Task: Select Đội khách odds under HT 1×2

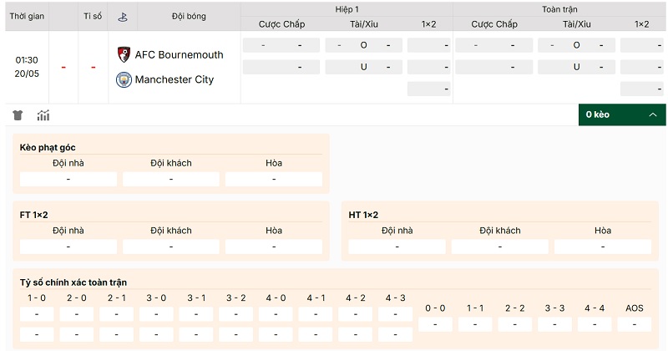Action: (499, 247)
